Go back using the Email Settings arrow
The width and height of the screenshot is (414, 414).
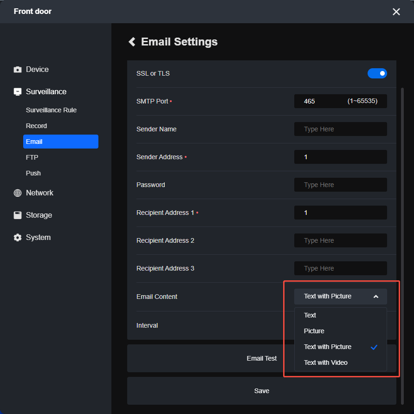pyautogui.click(x=132, y=42)
